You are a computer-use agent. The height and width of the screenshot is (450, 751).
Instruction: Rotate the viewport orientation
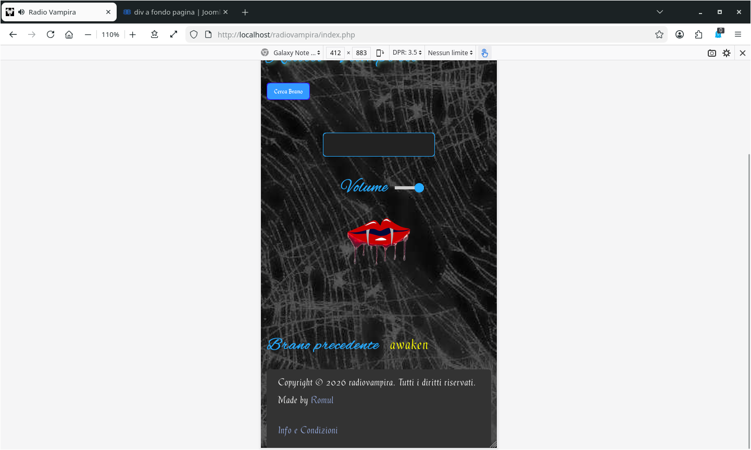tap(380, 53)
